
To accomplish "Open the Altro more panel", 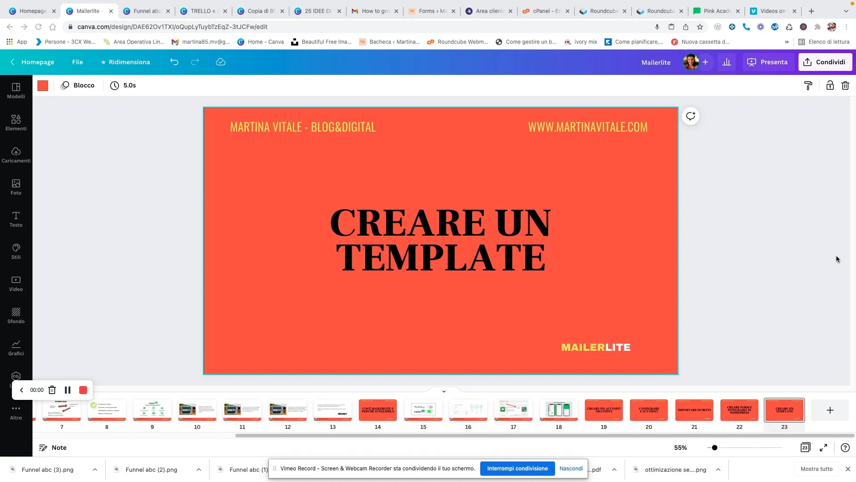I will 16,412.
